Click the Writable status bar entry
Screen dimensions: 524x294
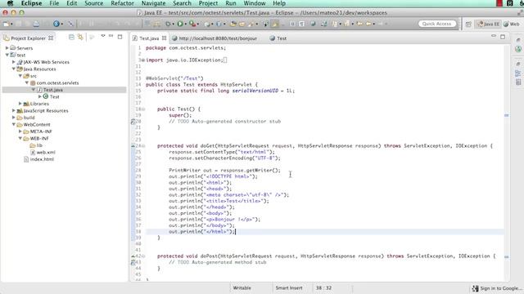tap(242, 288)
